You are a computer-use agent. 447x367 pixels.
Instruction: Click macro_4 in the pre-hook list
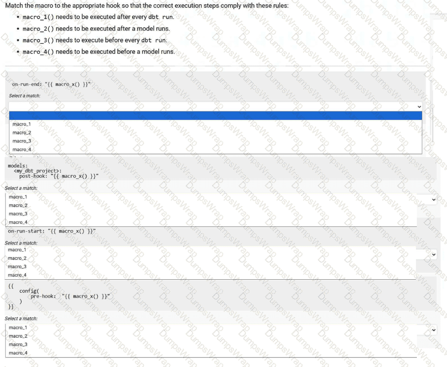18,353
